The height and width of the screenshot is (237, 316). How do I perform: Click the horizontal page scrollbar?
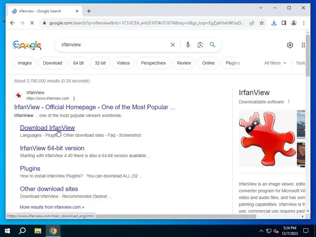point(175,216)
